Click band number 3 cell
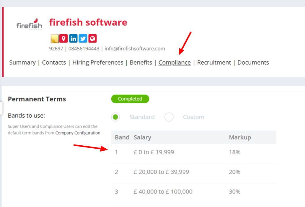This screenshot has height=207, width=305. tap(117, 192)
